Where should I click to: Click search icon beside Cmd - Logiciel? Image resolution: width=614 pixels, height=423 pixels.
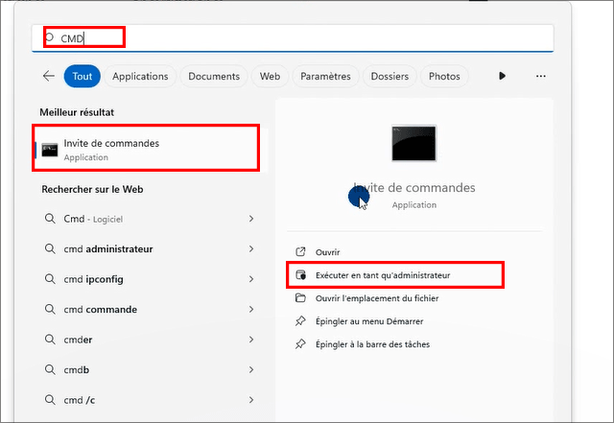pyautogui.click(x=50, y=219)
